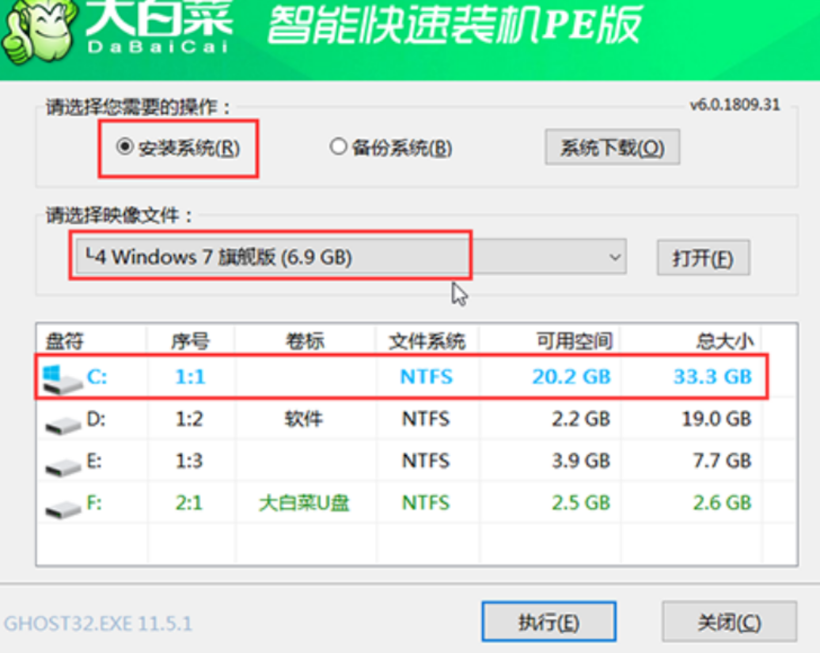
Task: Select the C: drive letter text
Action: 97,377
